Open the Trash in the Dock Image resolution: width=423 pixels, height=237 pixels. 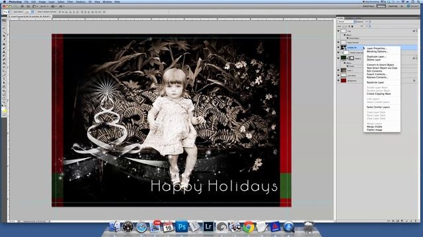coord(309,226)
